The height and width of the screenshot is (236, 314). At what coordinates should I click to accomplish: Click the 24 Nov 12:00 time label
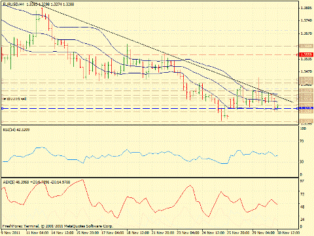pos(213,233)
